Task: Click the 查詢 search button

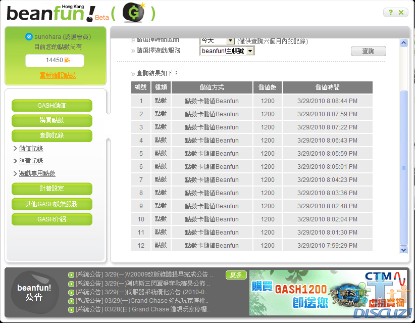Action: pos(368,51)
